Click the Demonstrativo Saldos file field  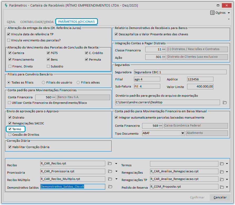pyautogui.click(x=73, y=187)
